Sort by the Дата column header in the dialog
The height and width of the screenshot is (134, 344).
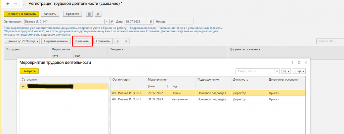point(158,86)
